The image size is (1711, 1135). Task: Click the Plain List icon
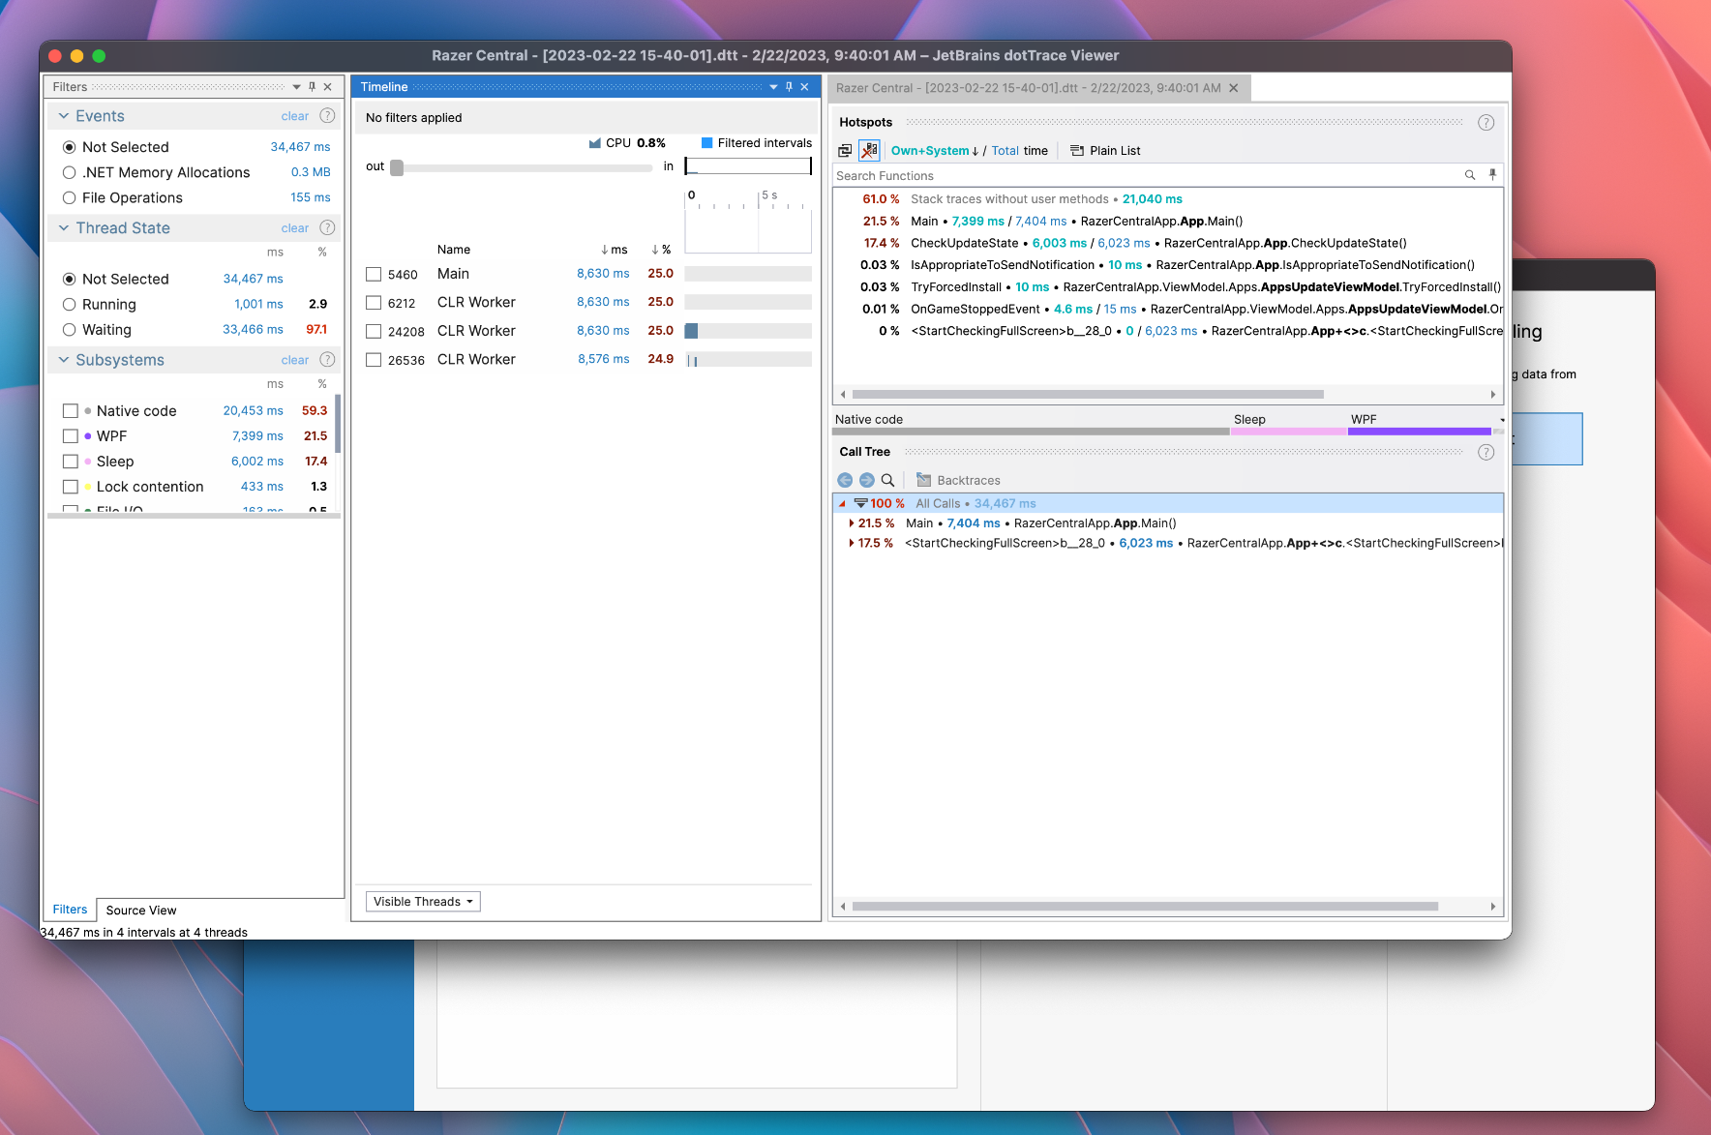(1077, 151)
